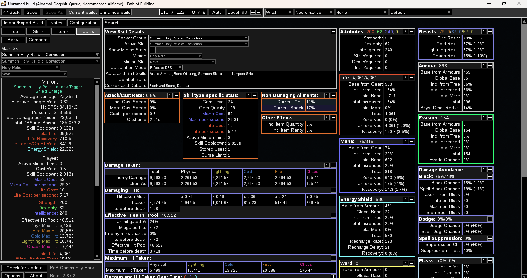
Task: Collapse the Block subsection
Action: tap(490, 176)
